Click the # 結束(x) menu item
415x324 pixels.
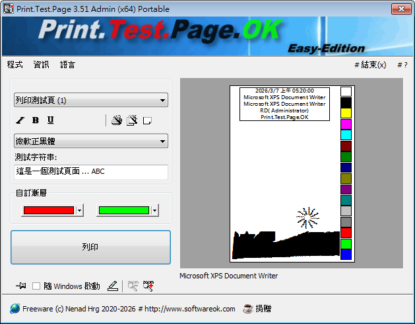point(370,65)
